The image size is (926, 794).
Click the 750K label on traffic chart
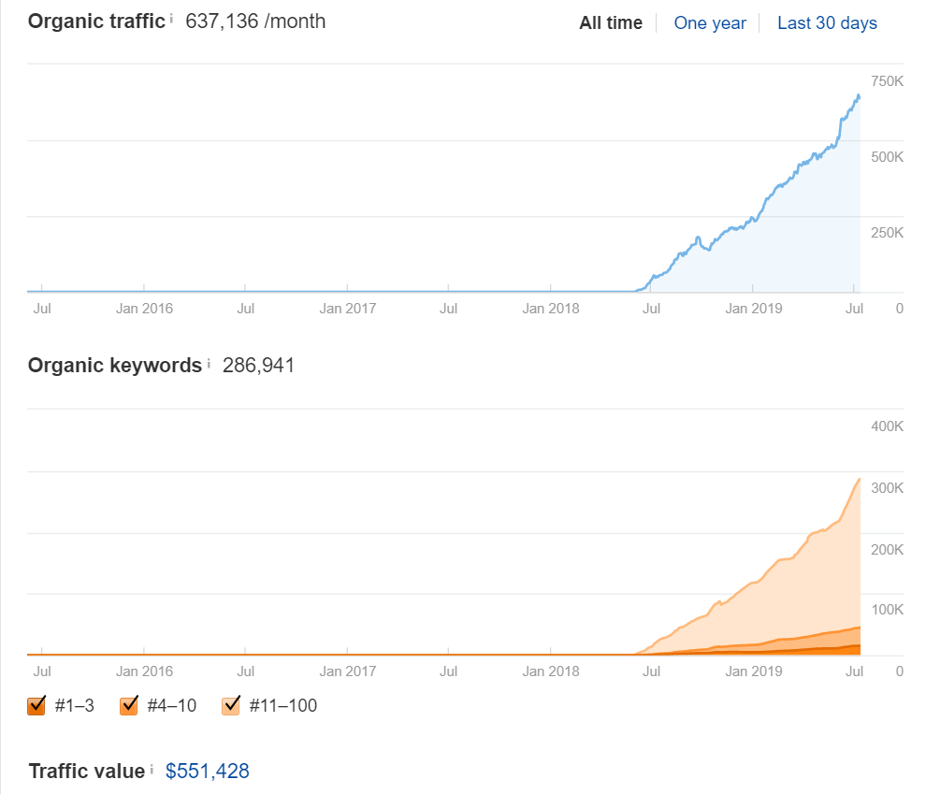point(887,81)
